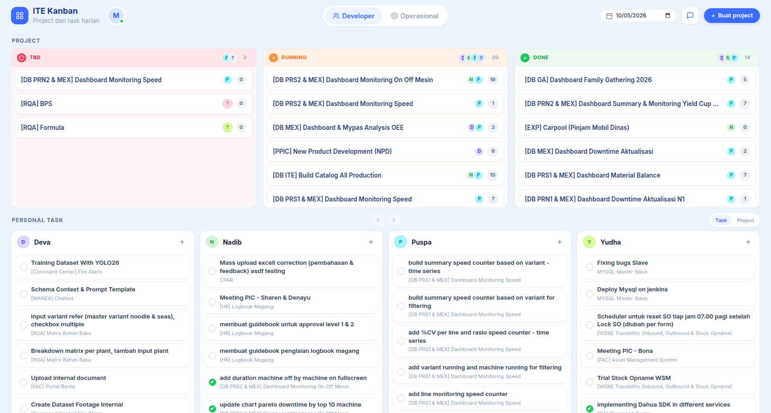Screen dimensions: 771x413
Task: Click the question-mark avatar on [RQA] BPS
Action: coord(228,104)
